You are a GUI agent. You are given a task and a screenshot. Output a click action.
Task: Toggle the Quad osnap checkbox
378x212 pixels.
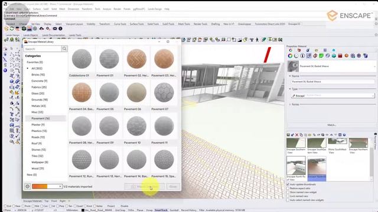click(x=74, y=206)
